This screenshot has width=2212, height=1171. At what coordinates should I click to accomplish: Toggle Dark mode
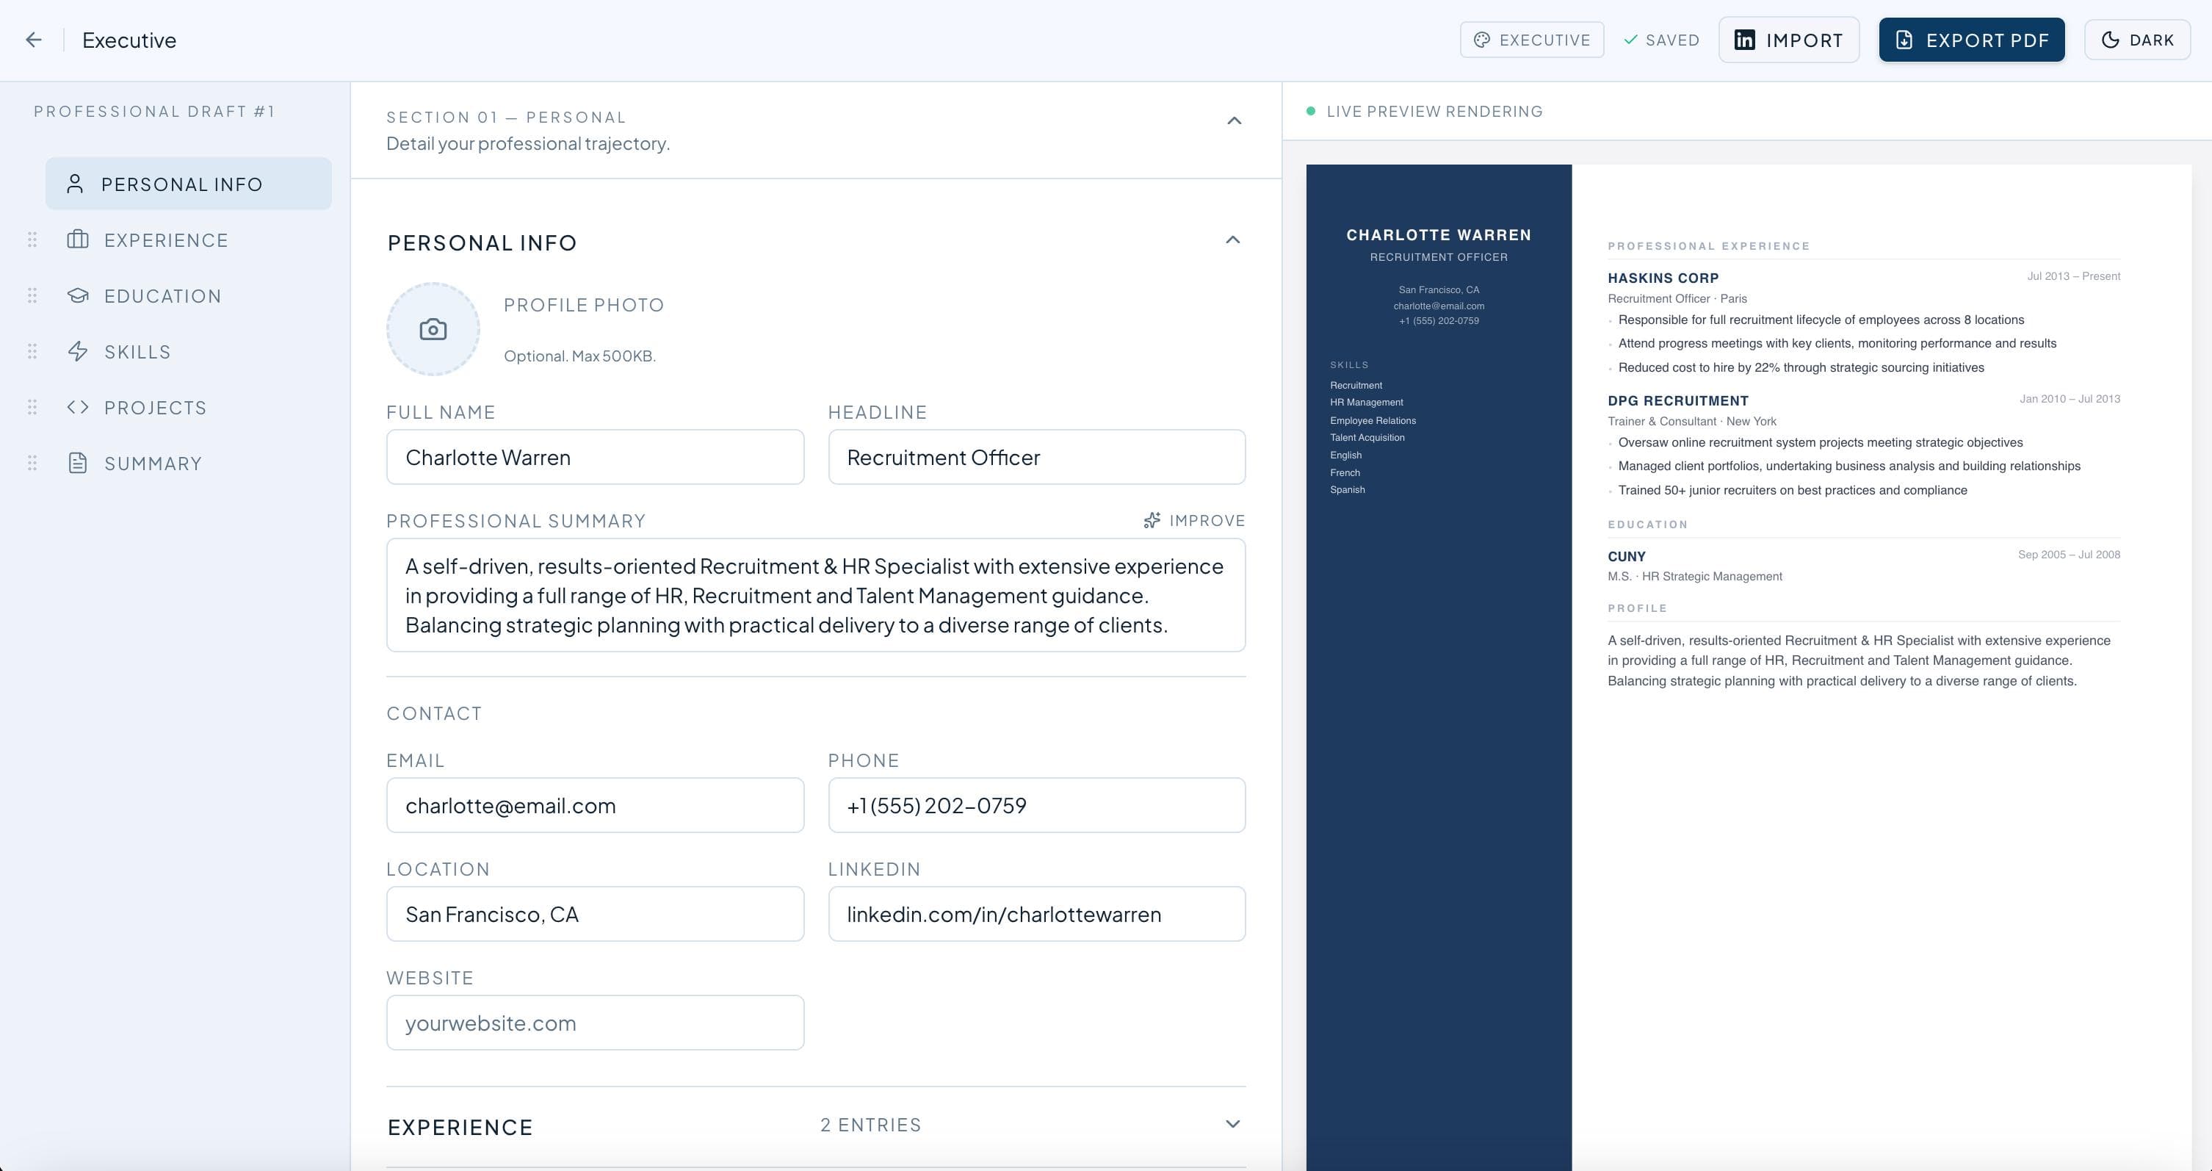pos(2137,40)
